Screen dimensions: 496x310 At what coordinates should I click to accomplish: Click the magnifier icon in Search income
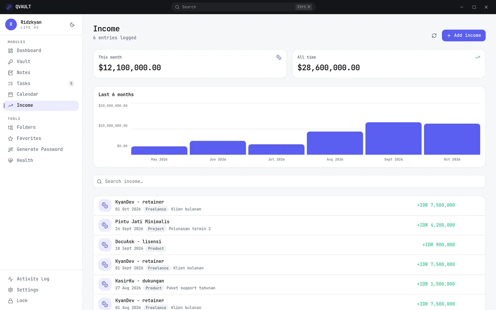99,181
